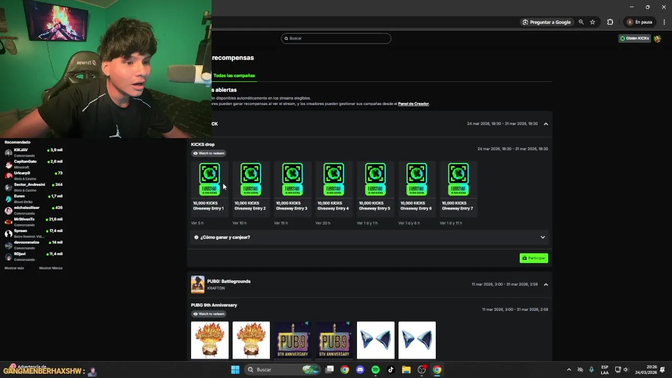Click the 10,000 KICKS Giveaway Entry 2 reward icon

click(250, 180)
